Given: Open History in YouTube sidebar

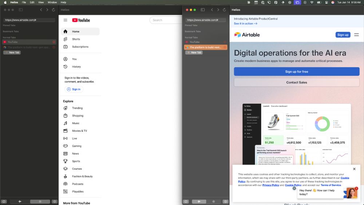Looking at the screenshot, I should click(x=80, y=67).
